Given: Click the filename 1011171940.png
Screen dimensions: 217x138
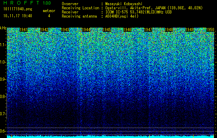Looking at the screenshot, I should point(18,9).
